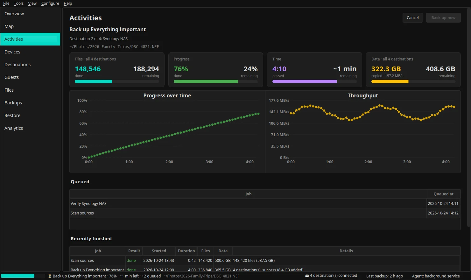Go to the Overview section

pyautogui.click(x=30, y=14)
